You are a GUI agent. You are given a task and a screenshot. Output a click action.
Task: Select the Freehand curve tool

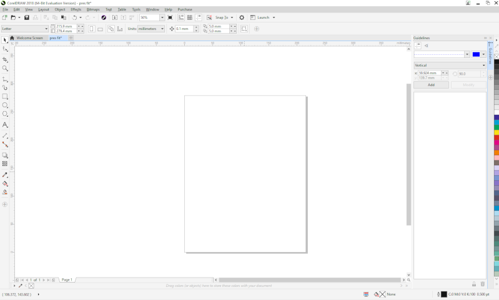[x=5, y=79]
